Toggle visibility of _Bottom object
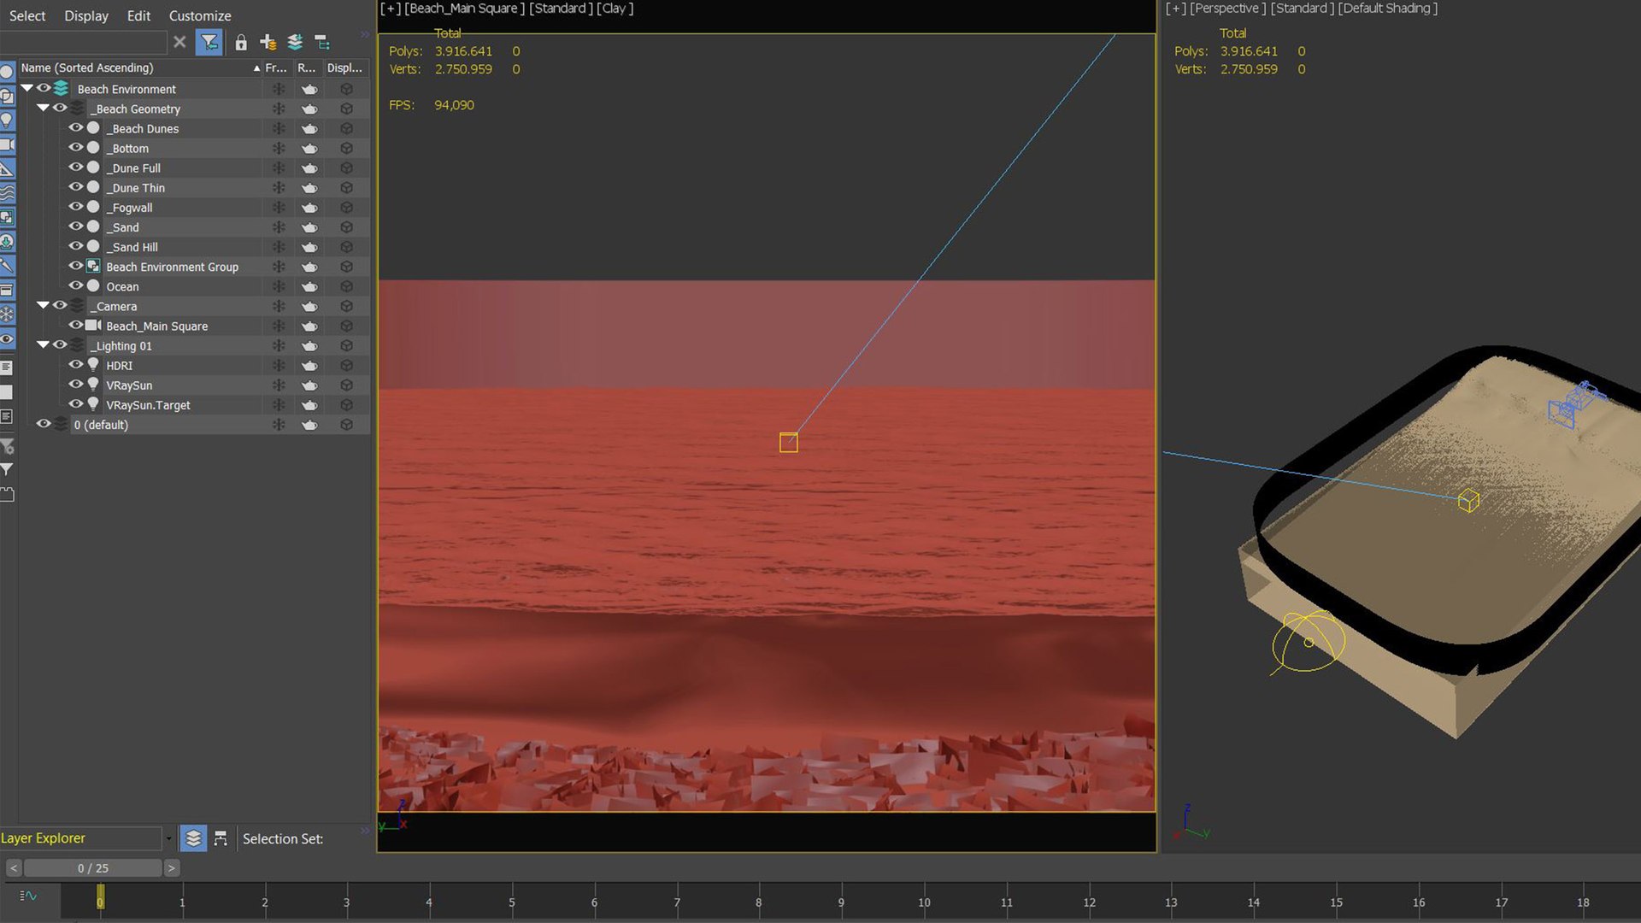This screenshot has height=923, width=1641. (76, 147)
